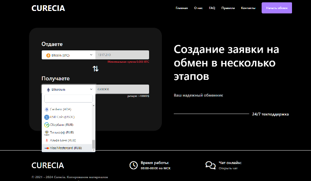Open the Главная nav link

pos(182,8)
